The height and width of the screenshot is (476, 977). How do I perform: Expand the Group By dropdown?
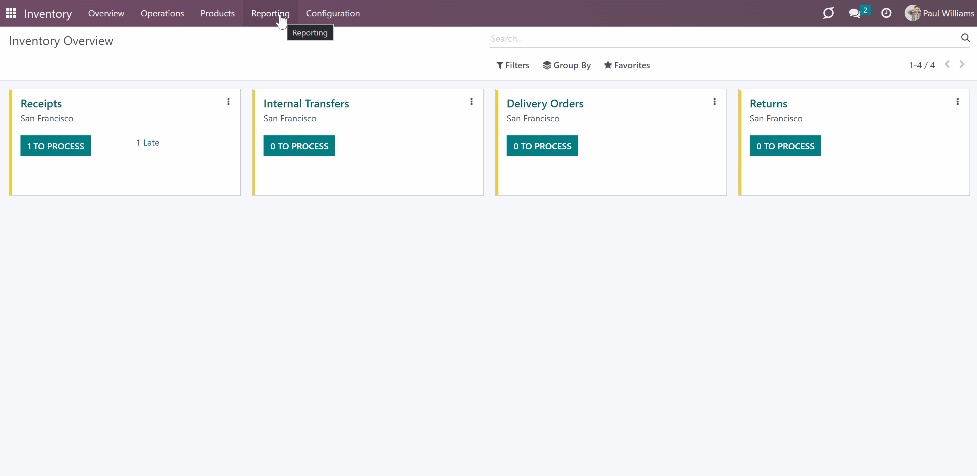click(x=567, y=65)
